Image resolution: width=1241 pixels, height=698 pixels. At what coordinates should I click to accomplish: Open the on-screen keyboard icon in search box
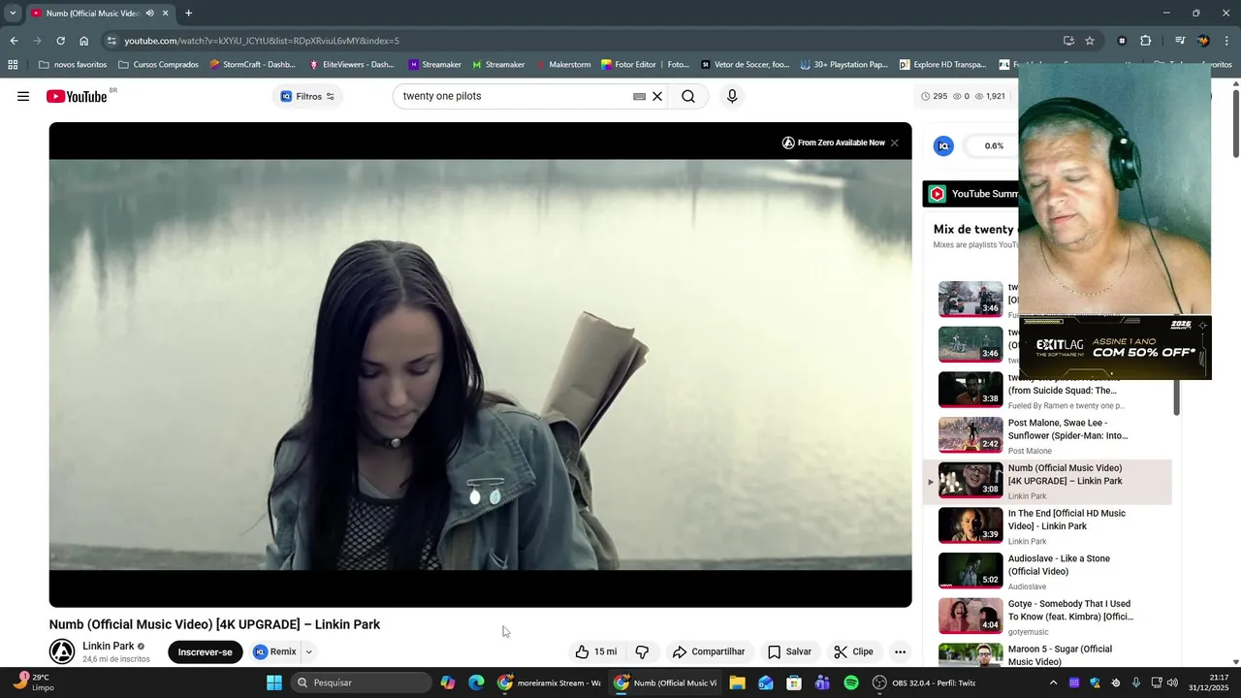click(639, 96)
